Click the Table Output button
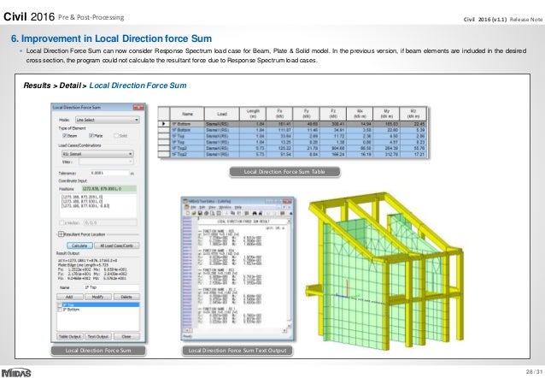The height and width of the screenshot is (378, 545). pyautogui.click(x=69, y=337)
